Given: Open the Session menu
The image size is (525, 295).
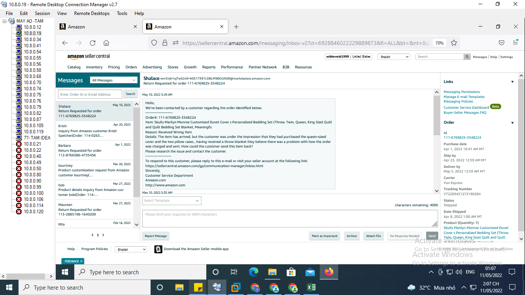Looking at the screenshot, I should pyautogui.click(x=42, y=13).
